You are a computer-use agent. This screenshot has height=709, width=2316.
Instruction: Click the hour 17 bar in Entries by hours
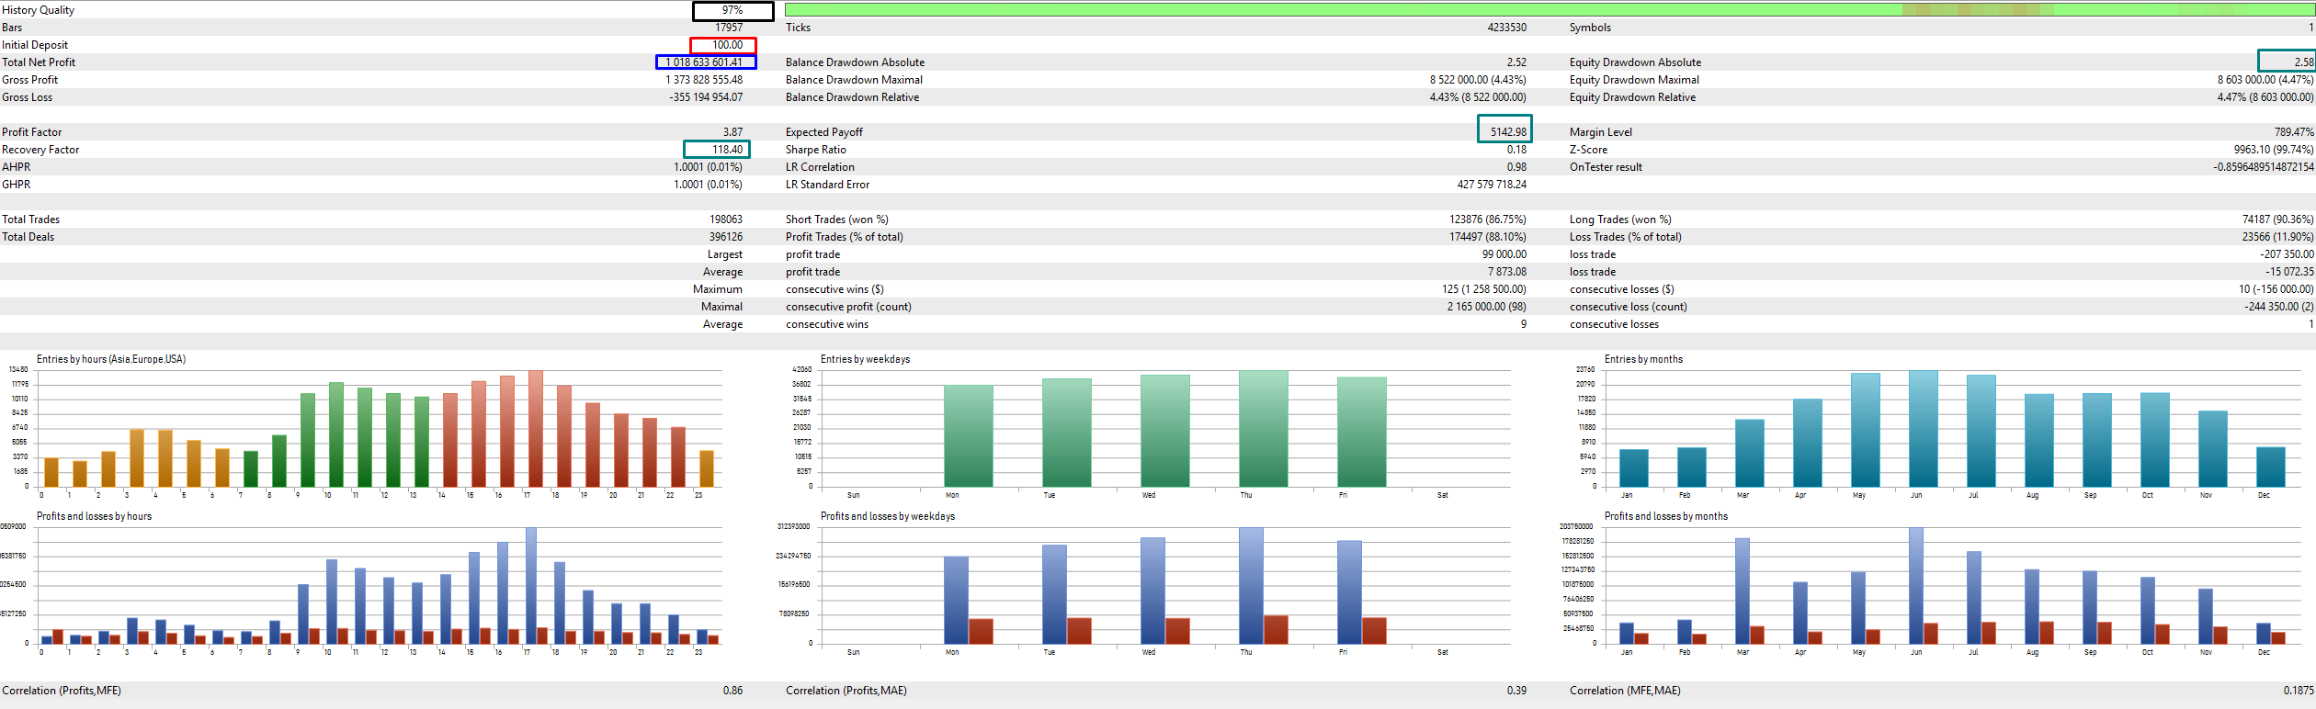[x=536, y=429]
